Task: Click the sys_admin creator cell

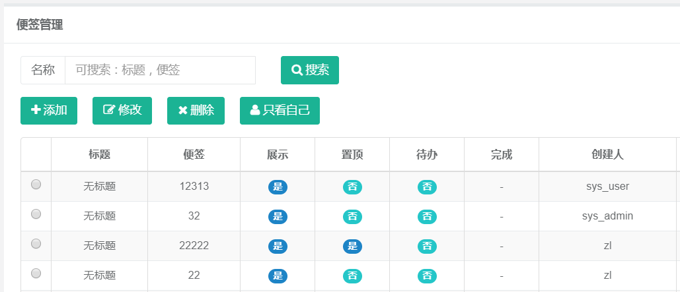Action: [x=607, y=216]
